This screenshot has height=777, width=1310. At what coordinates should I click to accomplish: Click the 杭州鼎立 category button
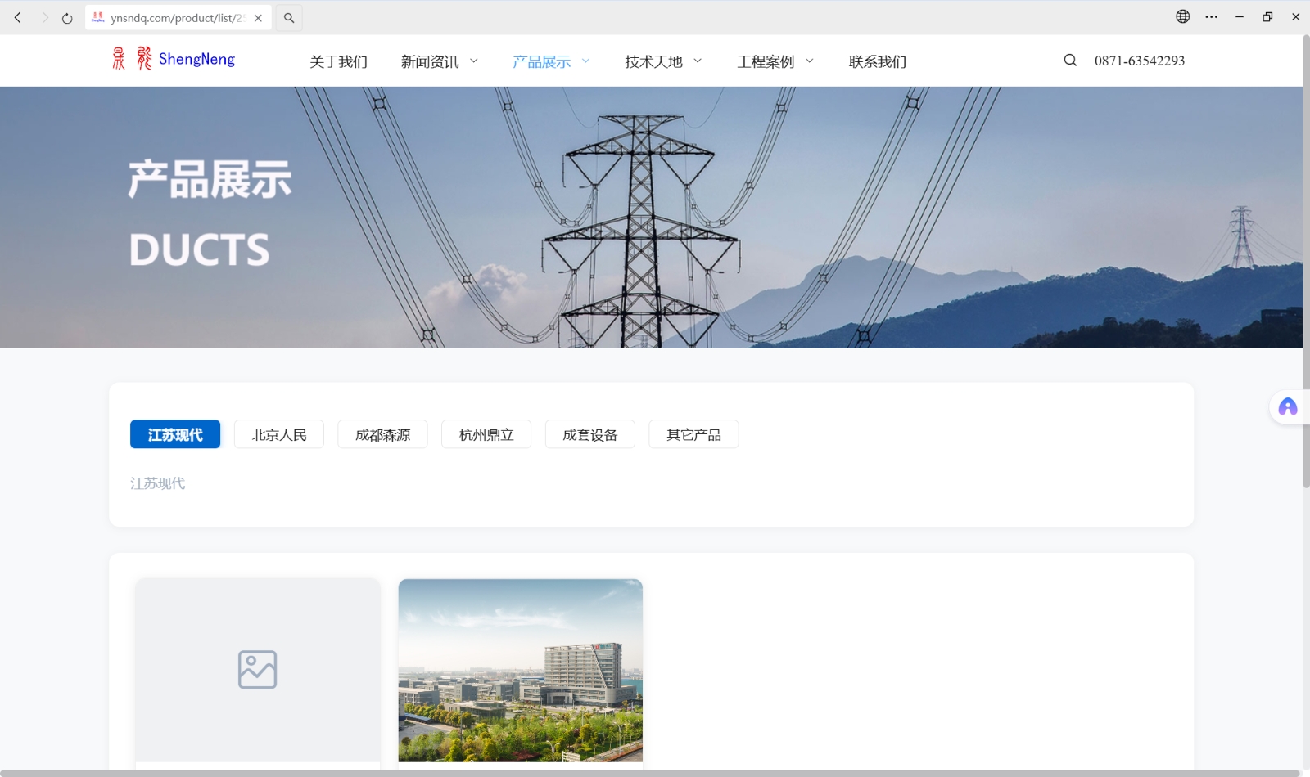[486, 434]
